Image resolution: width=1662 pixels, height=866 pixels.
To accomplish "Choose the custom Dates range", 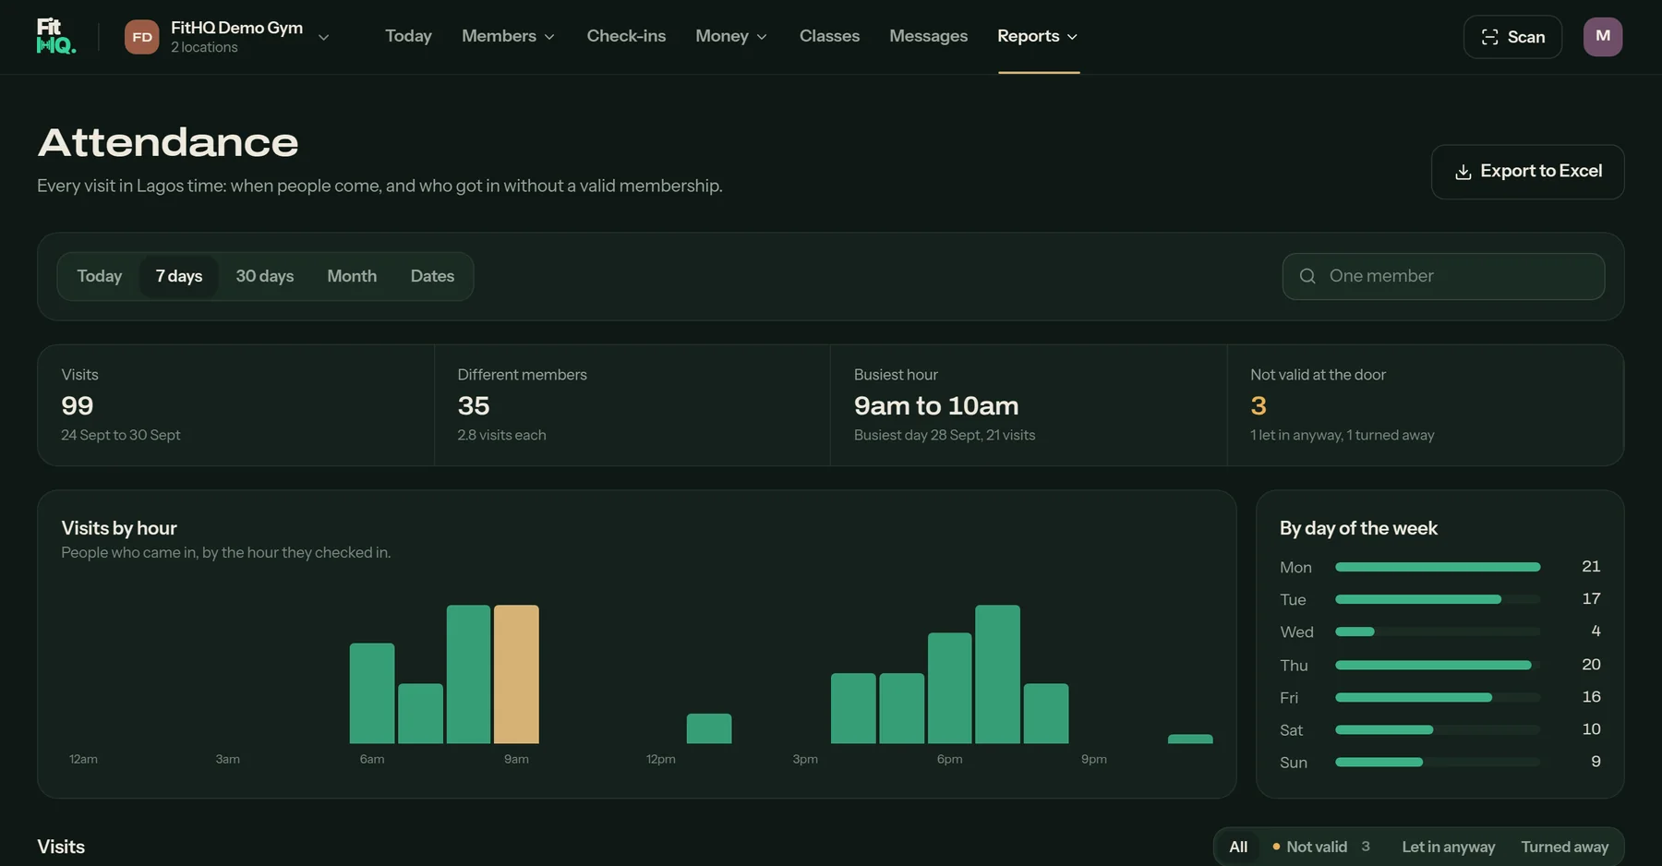I will pyautogui.click(x=432, y=276).
